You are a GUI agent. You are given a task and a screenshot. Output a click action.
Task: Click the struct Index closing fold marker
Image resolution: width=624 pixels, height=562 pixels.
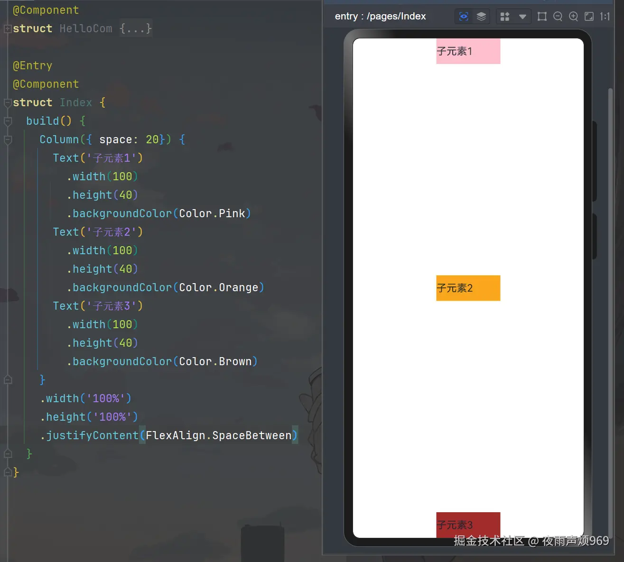click(8, 472)
